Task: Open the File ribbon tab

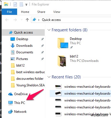Action: (9, 12)
